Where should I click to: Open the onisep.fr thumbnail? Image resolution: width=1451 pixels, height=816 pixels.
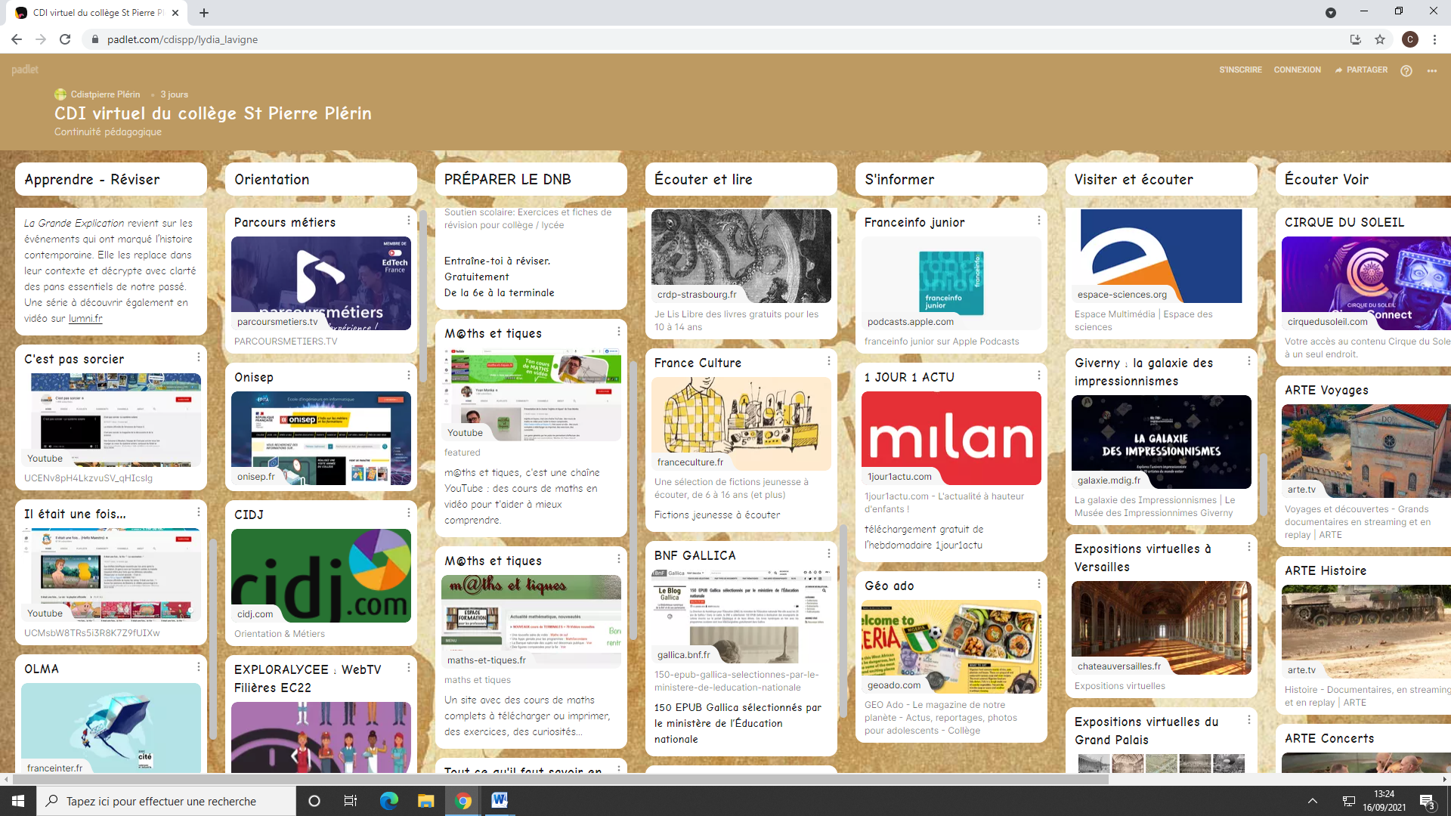pos(321,438)
